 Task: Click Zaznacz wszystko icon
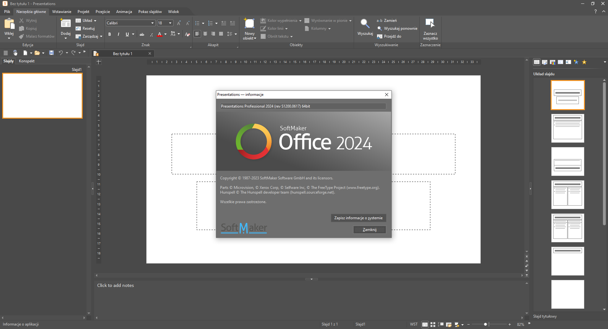[x=430, y=23]
